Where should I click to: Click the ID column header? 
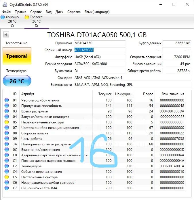pos(15,94)
